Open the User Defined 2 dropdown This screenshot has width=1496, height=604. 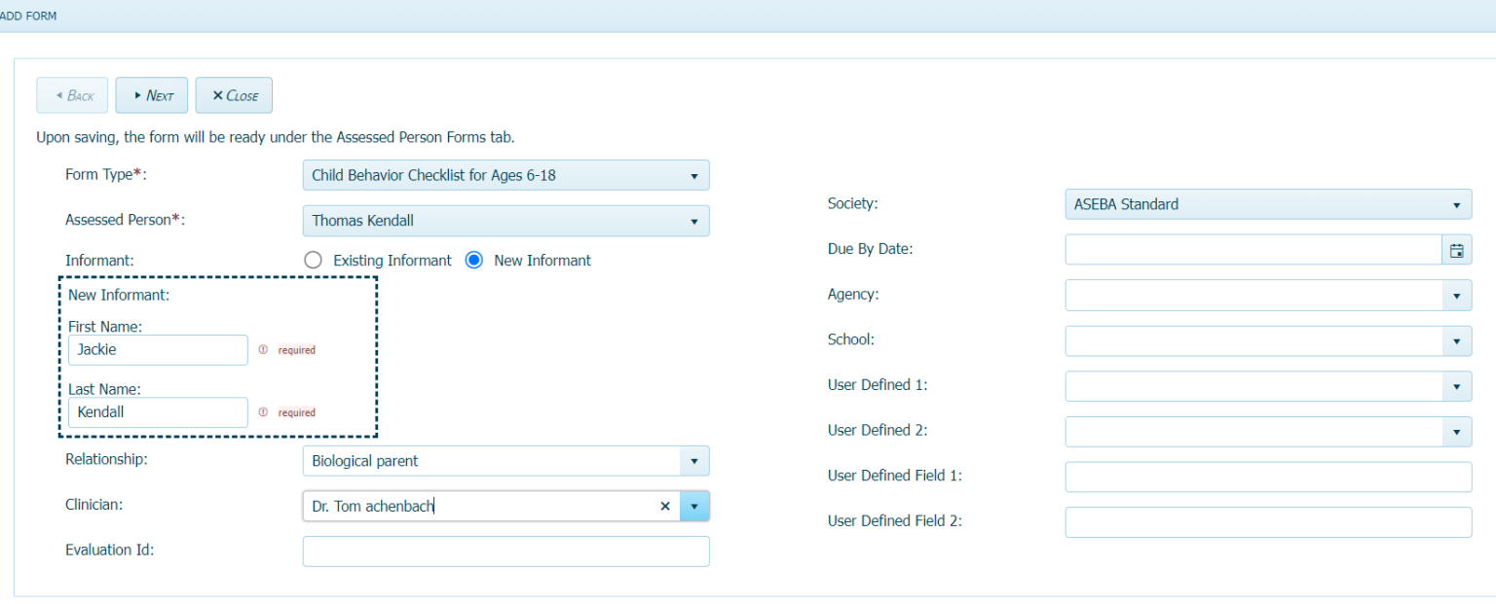coord(1457,431)
